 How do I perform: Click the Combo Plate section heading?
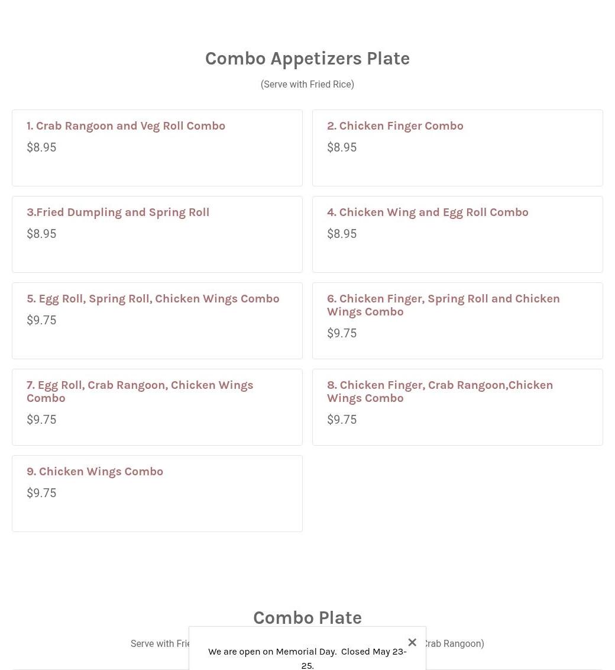pyautogui.click(x=307, y=617)
